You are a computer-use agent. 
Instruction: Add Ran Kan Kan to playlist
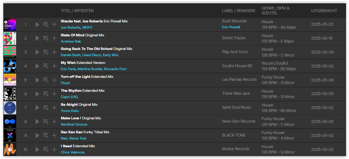coord(54,135)
